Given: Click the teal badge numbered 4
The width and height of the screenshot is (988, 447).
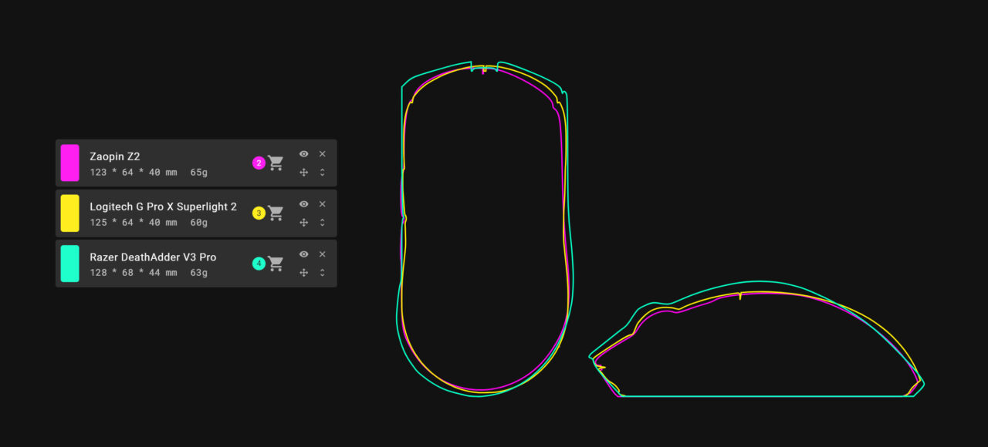Looking at the screenshot, I should click(259, 264).
